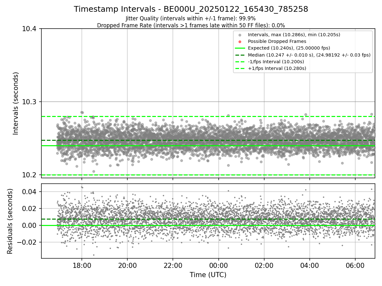
Task: Select the "Dropped Frame Rate" 0.0% subtitle line
Action: tap(191, 25)
